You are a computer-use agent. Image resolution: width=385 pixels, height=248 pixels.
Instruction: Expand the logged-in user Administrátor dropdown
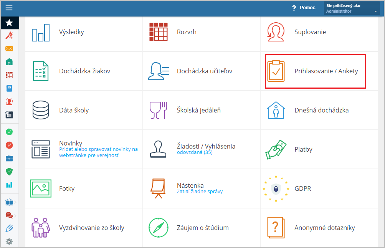(352, 8)
